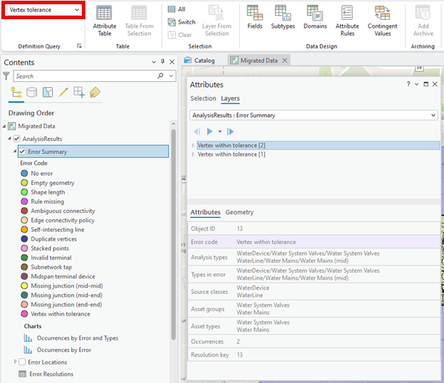
Task: Collapse Migrated Data map node
Action: click(x=4, y=126)
